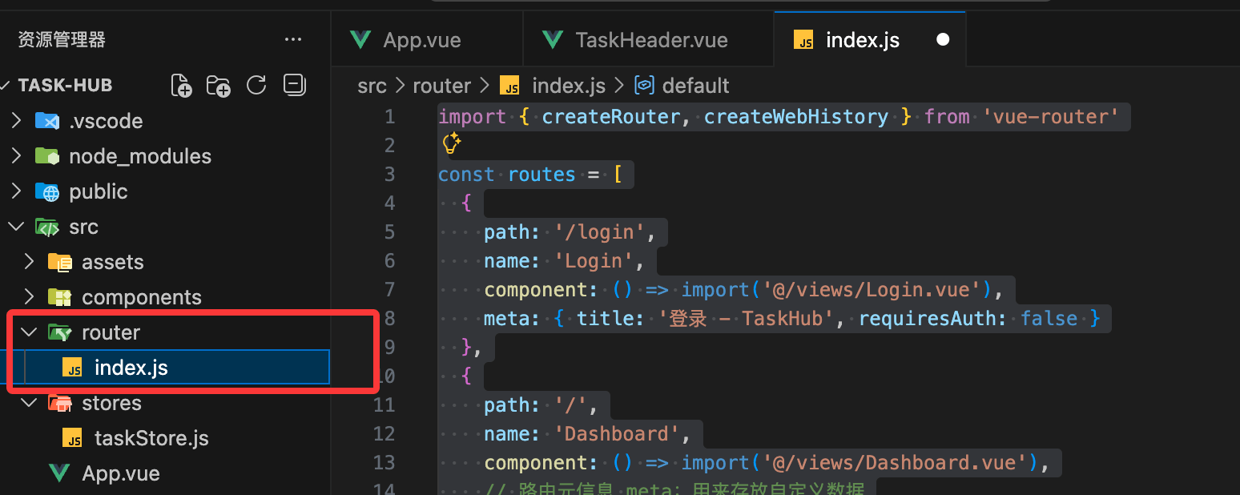Open App.vue from the explorer tree
Viewport: 1240px width, 495px height.
pos(120,473)
